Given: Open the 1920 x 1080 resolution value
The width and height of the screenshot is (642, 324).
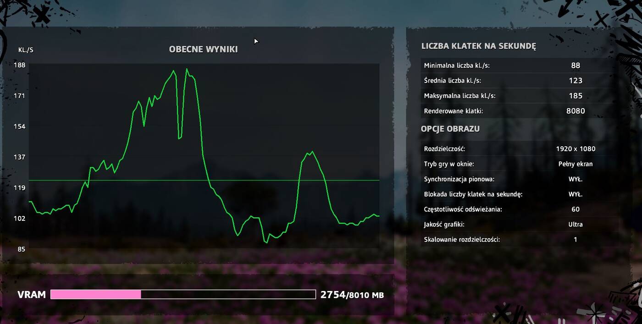Looking at the screenshot, I should click(x=576, y=149).
